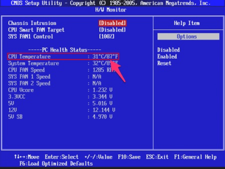Select the Chassis Intrusion setting label
Viewport: 225px width, 169px height.
(x=32, y=23)
